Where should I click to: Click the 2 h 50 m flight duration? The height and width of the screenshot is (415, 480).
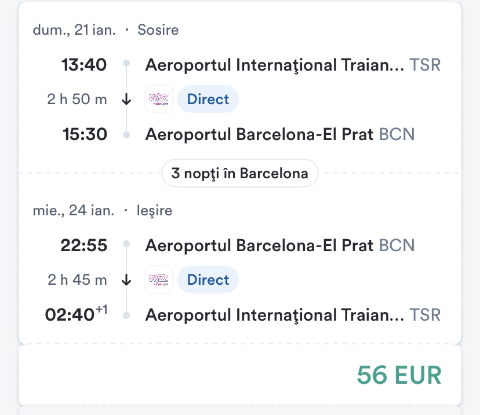coord(77,99)
